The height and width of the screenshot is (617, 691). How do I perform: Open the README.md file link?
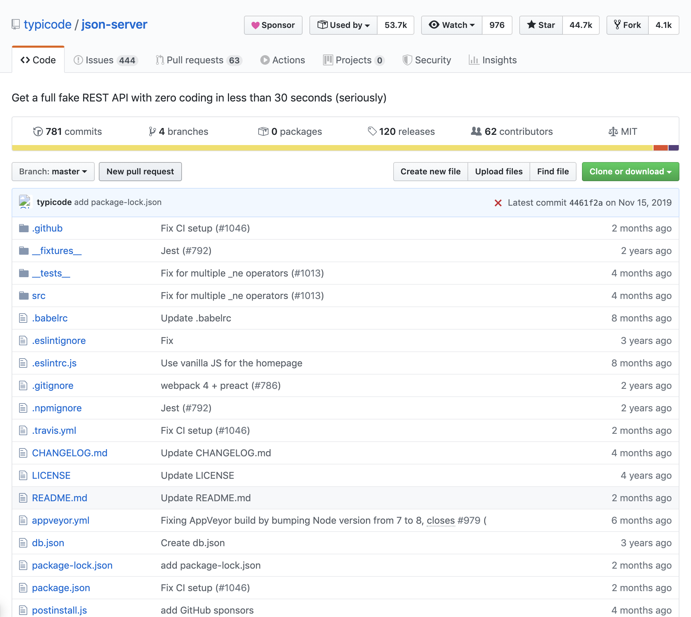(x=59, y=497)
